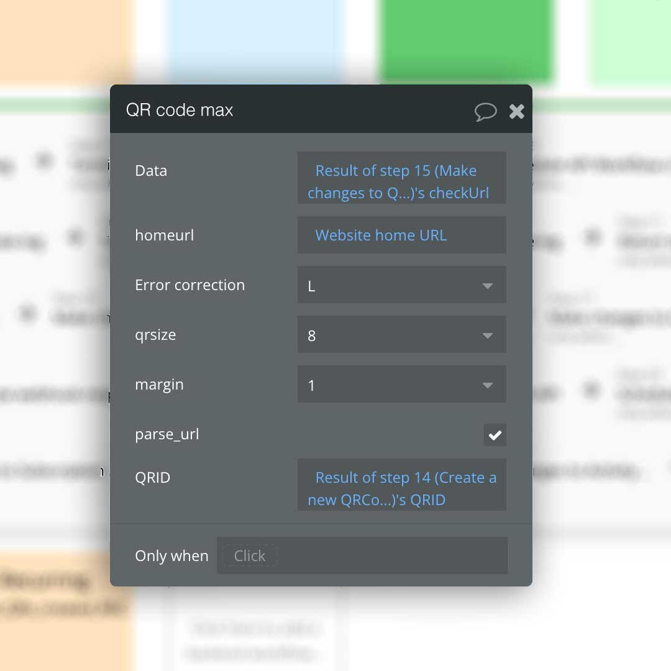Click the homeurl field label
Screen dimensions: 671x671
pos(165,235)
